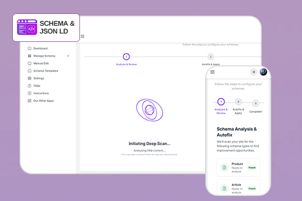Click desktop Autofix & Apply step label

(211, 64)
